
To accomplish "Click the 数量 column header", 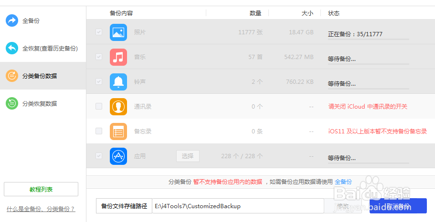I will (255, 13).
